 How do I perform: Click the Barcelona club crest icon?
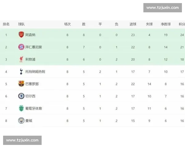pyautogui.click(x=21, y=84)
